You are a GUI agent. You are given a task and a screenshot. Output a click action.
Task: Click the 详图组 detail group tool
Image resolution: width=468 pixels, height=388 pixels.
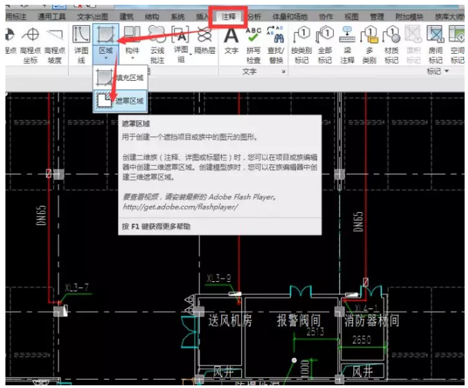[x=180, y=45]
